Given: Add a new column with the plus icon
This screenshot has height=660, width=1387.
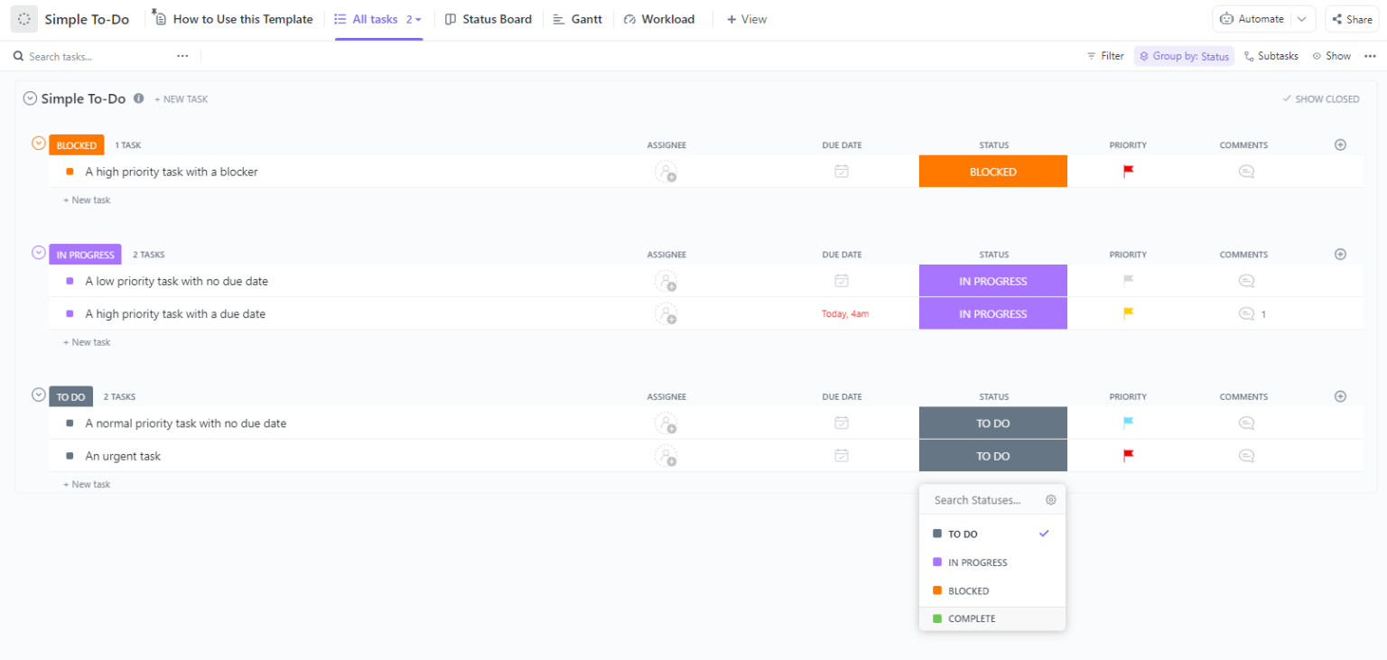Looking at the screenshot, I should click(1340, 144).
